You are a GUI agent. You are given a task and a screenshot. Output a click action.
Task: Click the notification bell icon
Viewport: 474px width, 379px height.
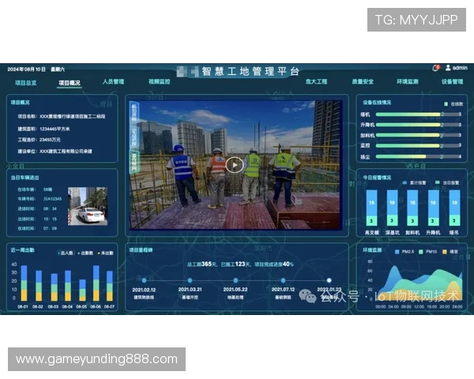[436, 68]
